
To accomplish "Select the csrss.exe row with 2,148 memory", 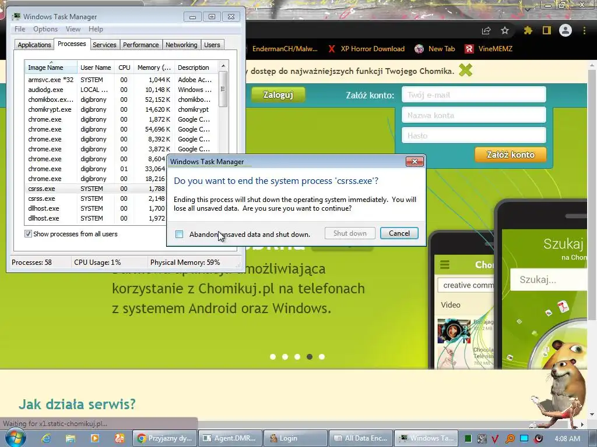I will tap(96, 198).
